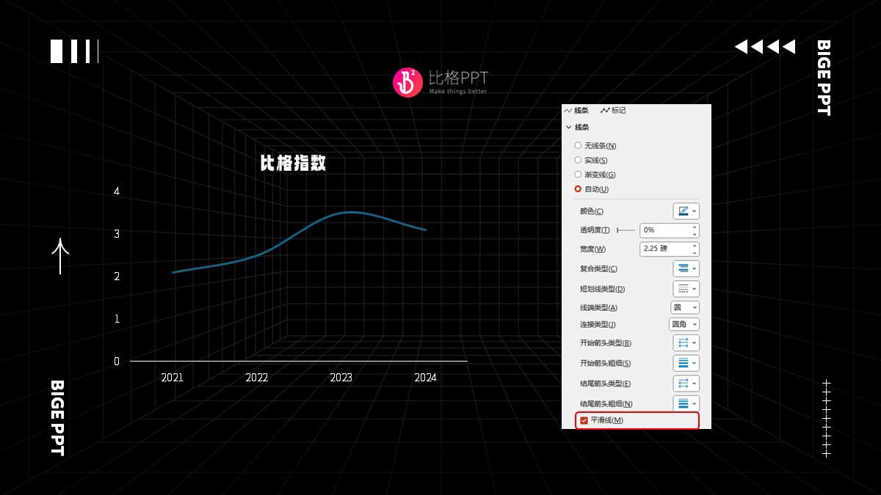
Task: Select the 无线条 radio button
Action: pyautogui.click(x=579, y=145)
